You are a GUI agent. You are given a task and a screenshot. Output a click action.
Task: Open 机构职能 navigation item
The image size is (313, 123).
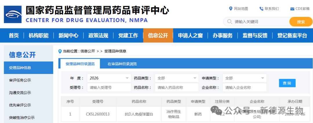point(39,36)
